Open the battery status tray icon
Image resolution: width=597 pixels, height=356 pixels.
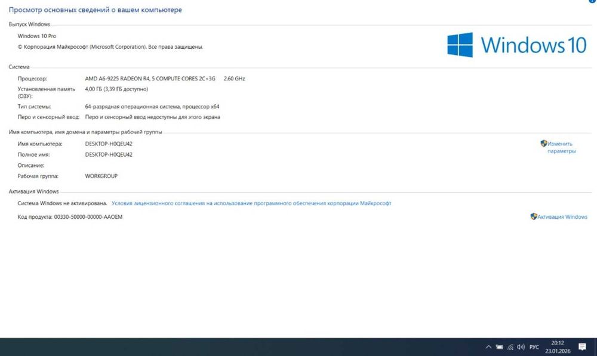pos(500,347)
